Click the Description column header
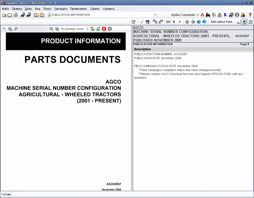 [143, 49]
